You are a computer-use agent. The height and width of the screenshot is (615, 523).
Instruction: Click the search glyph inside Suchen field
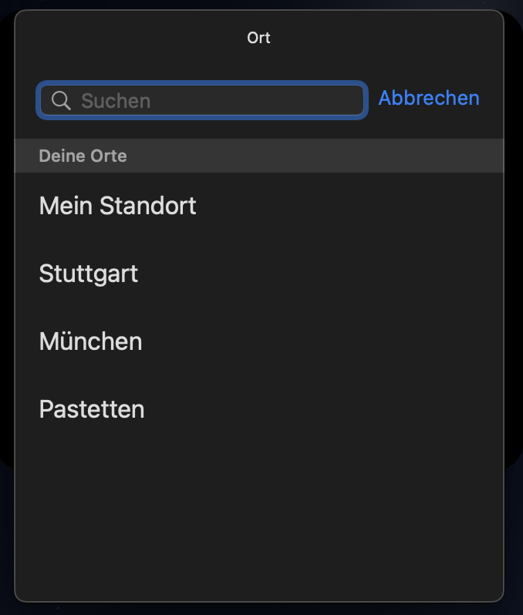tap(61, 100)
